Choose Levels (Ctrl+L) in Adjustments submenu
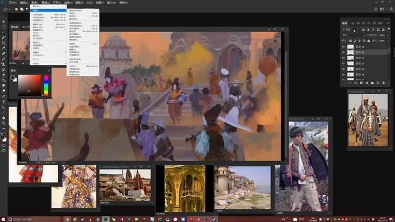The image size is (395, 222). click(83, 13)
